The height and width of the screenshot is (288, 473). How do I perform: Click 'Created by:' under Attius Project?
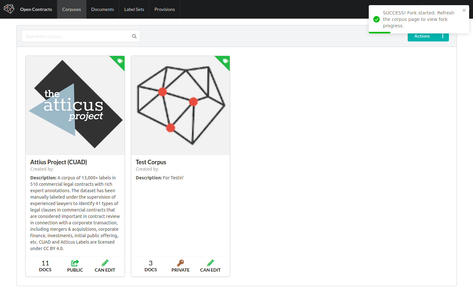42,169
